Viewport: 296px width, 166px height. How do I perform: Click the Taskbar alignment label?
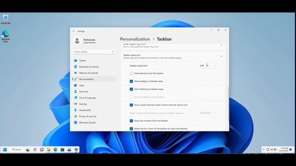click(138, 65)
